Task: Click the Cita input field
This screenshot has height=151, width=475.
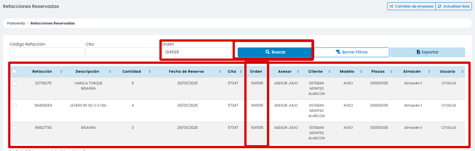Action: pyautogui.click(x=123, y=52)
